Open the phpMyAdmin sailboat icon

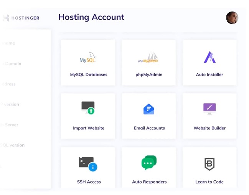[x=148, y=58]
